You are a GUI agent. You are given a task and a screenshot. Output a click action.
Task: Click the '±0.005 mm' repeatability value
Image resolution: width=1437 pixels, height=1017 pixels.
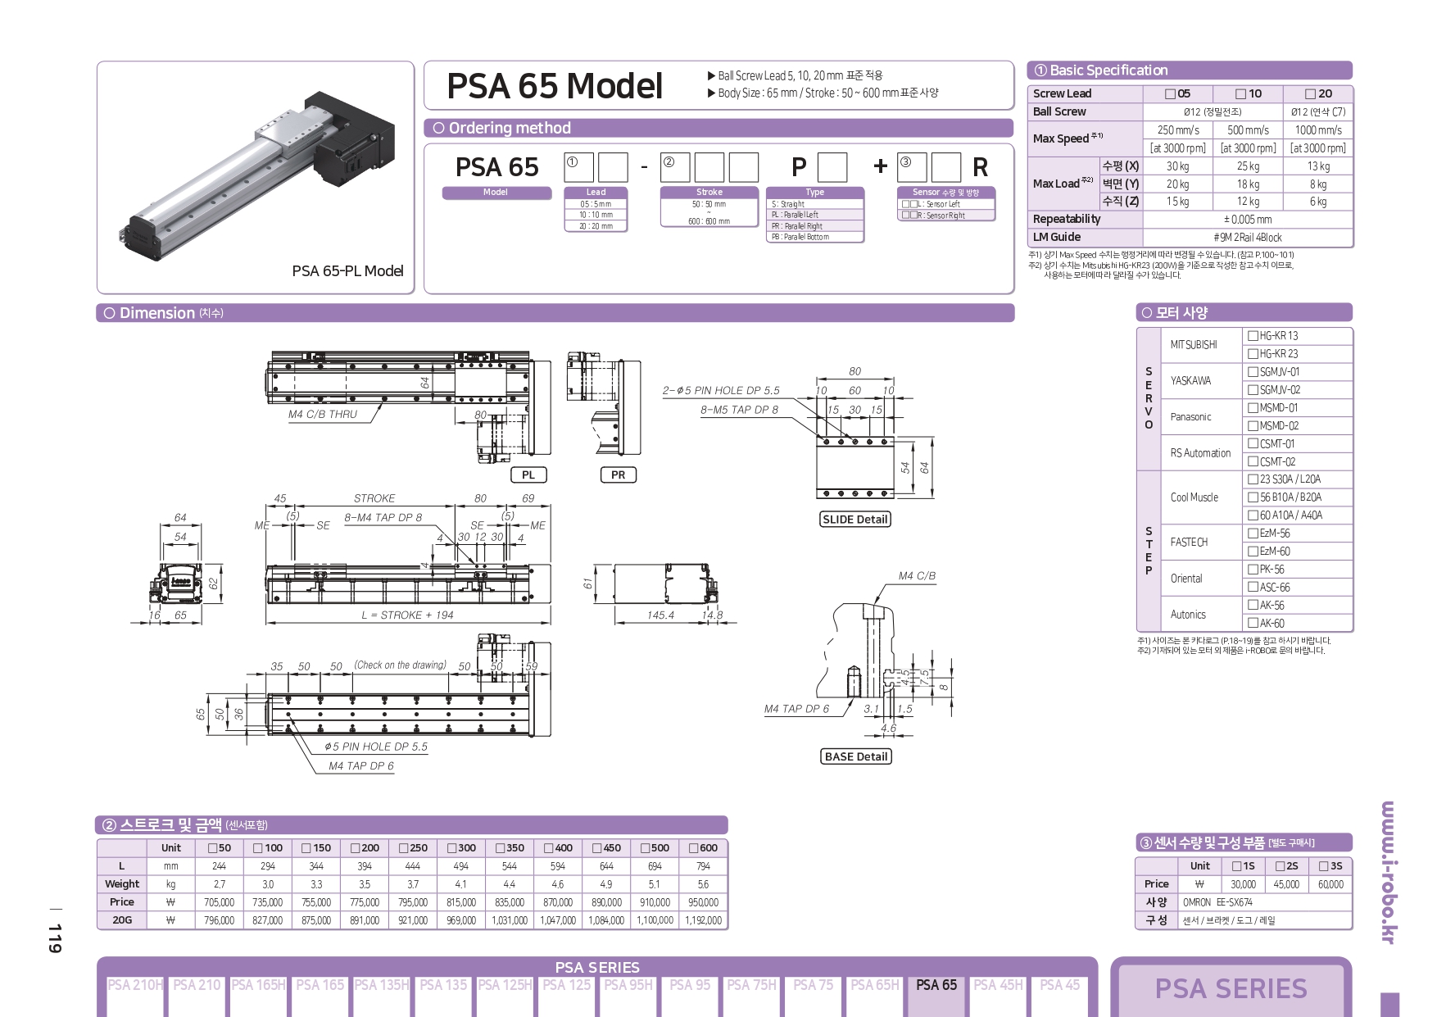click(x=1248, y=220)
